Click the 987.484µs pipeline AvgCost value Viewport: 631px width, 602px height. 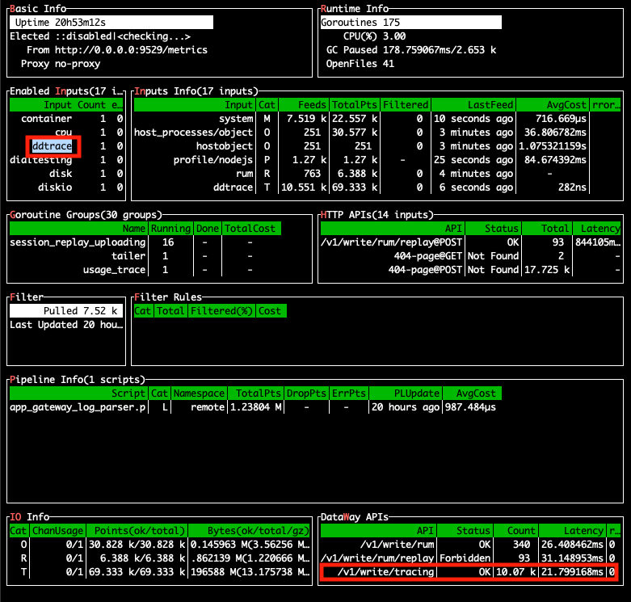(470, 407)
